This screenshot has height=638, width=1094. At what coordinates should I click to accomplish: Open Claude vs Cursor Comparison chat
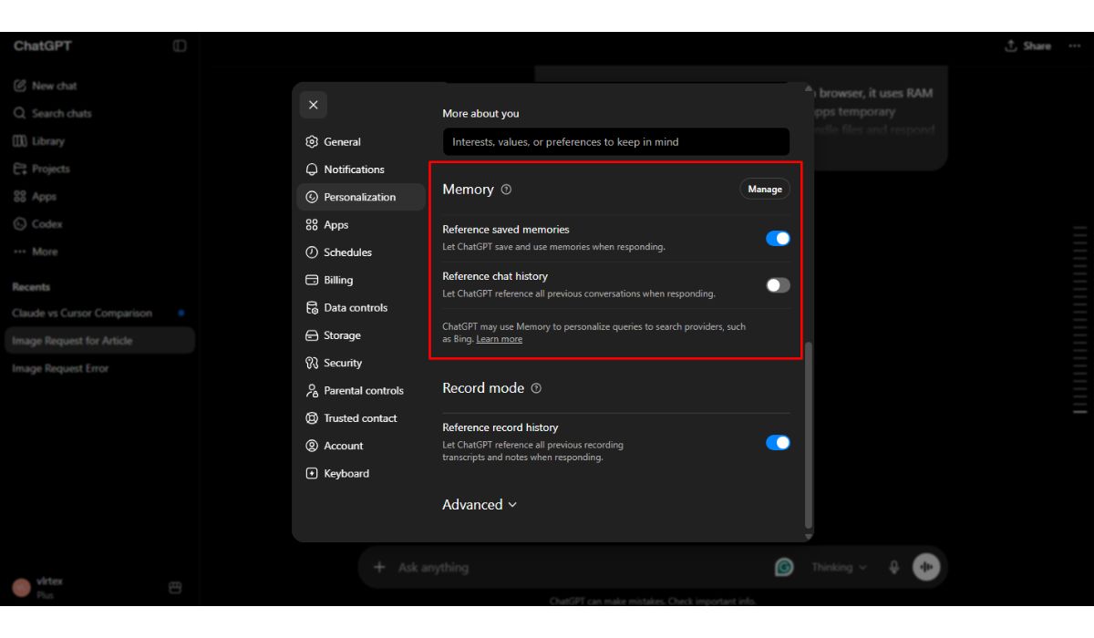[100, 314]
